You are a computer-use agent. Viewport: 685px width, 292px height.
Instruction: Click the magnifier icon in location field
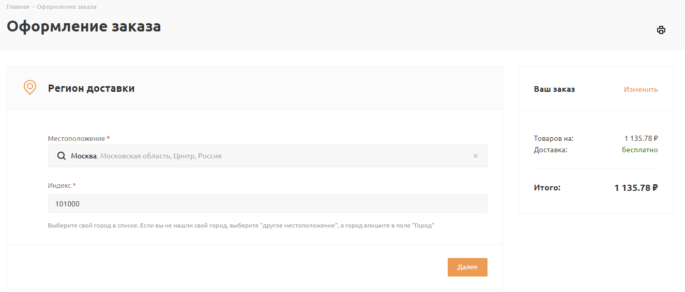(61, 156)
